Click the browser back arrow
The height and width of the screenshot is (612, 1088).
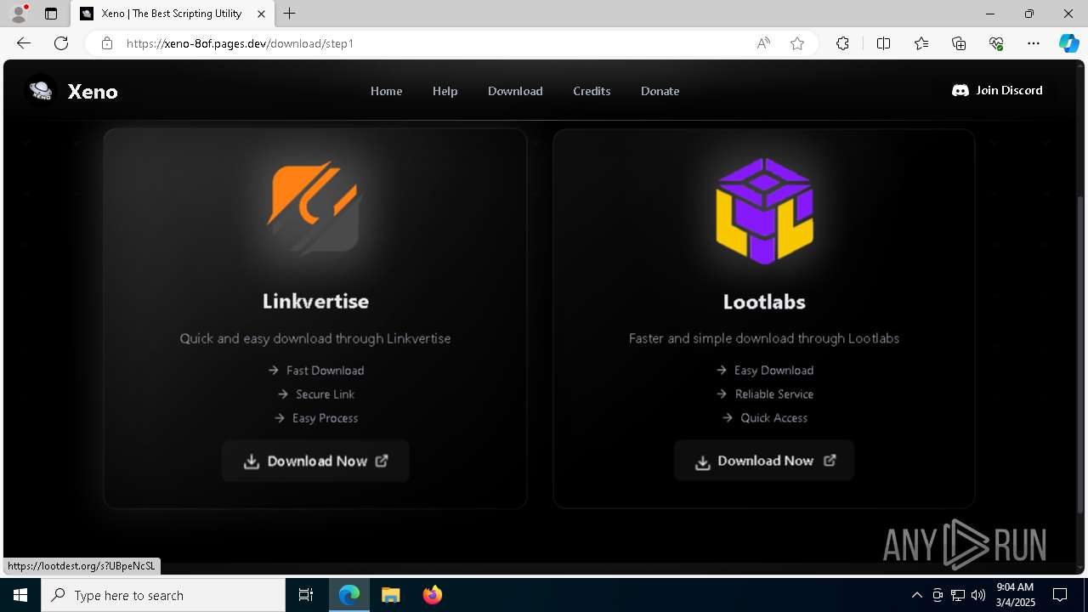coord(24,43)
